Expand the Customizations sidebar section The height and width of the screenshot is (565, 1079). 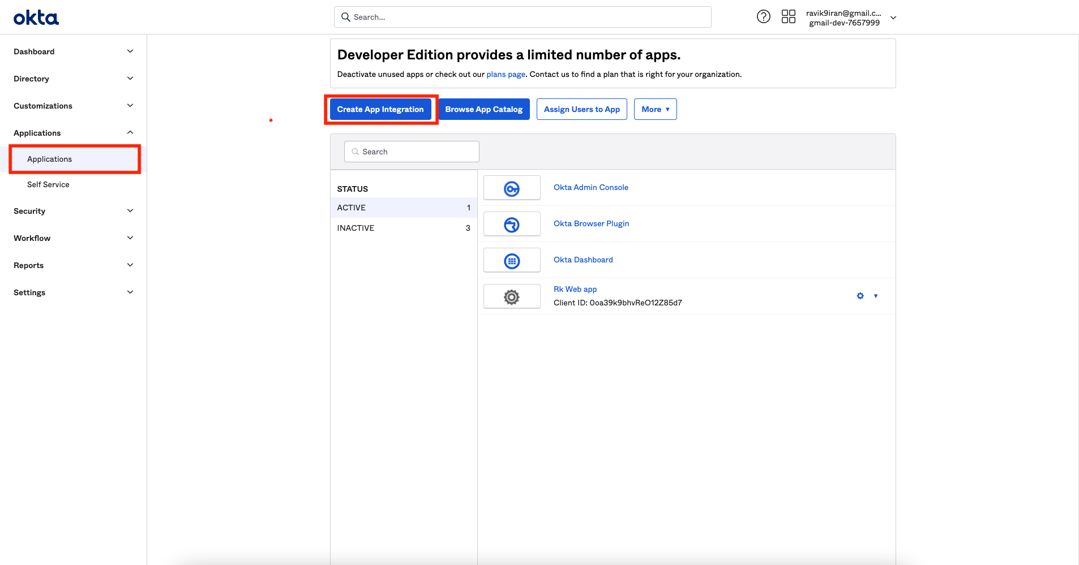point(130,106)
